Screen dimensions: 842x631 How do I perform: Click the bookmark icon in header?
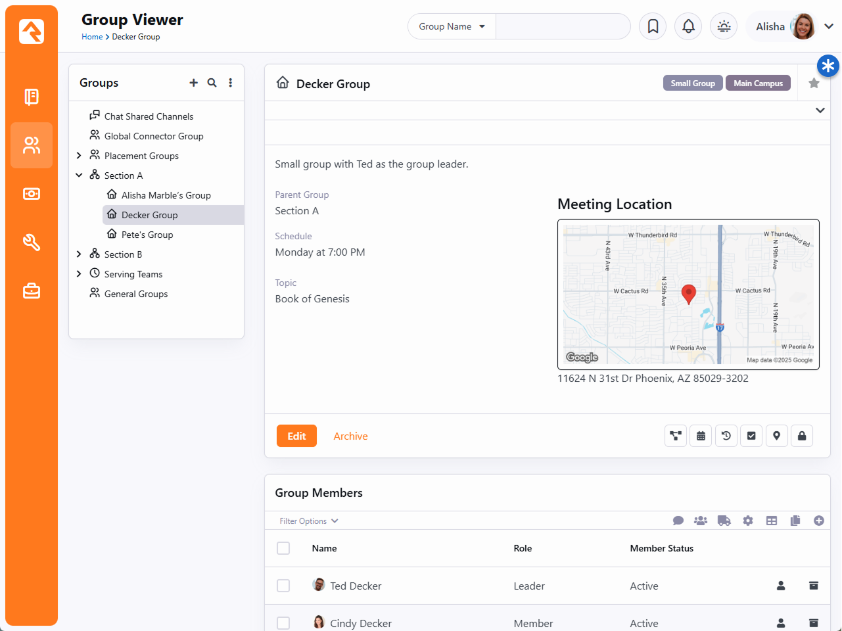653,26
